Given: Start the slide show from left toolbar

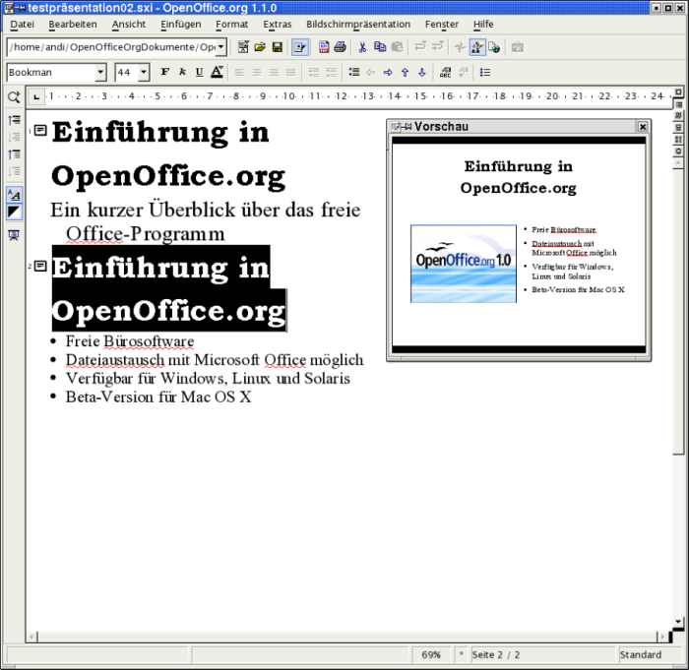Looking at the screenshot, I should click(x=14, y=235).
